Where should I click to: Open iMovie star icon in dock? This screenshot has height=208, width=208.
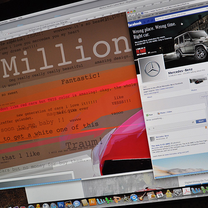125,199
